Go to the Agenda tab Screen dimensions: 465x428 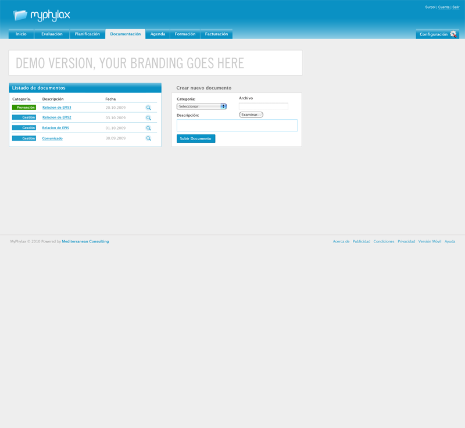(x=158, y=34)
